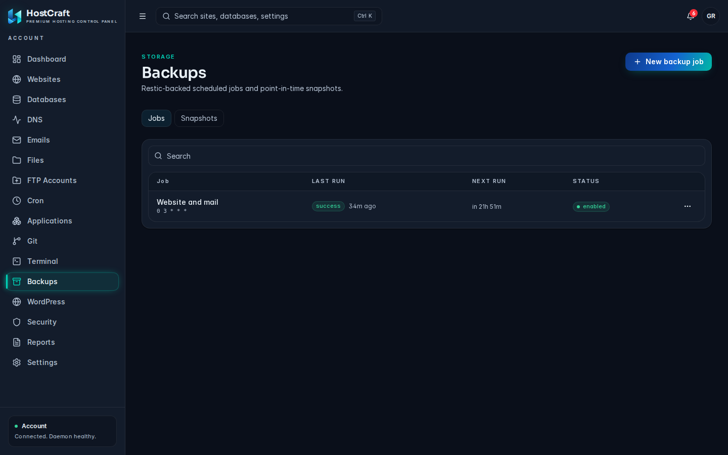
Task: Focus the global search sites field
Action: 269,16
